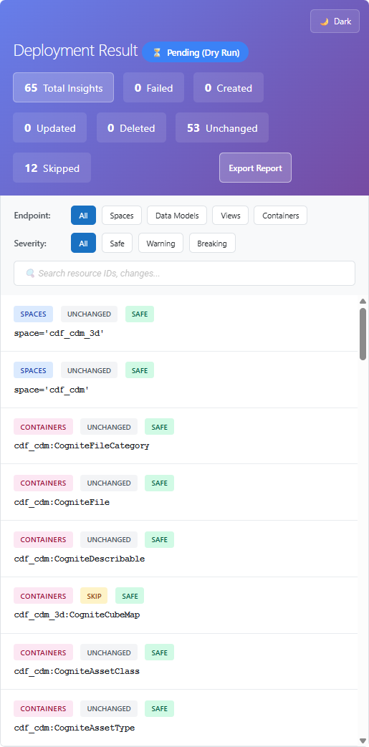Select the 0 Failed stat card

coord(153,87)
